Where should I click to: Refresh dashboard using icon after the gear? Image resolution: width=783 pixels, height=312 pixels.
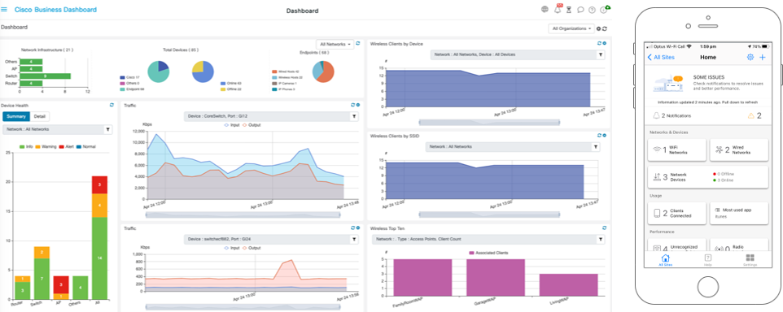[x=605, y=28]
